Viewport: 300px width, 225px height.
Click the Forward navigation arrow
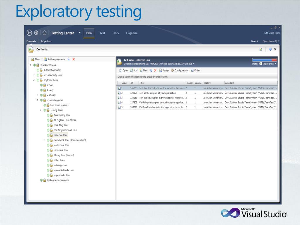pyautogui.click(x=36, y=33)
